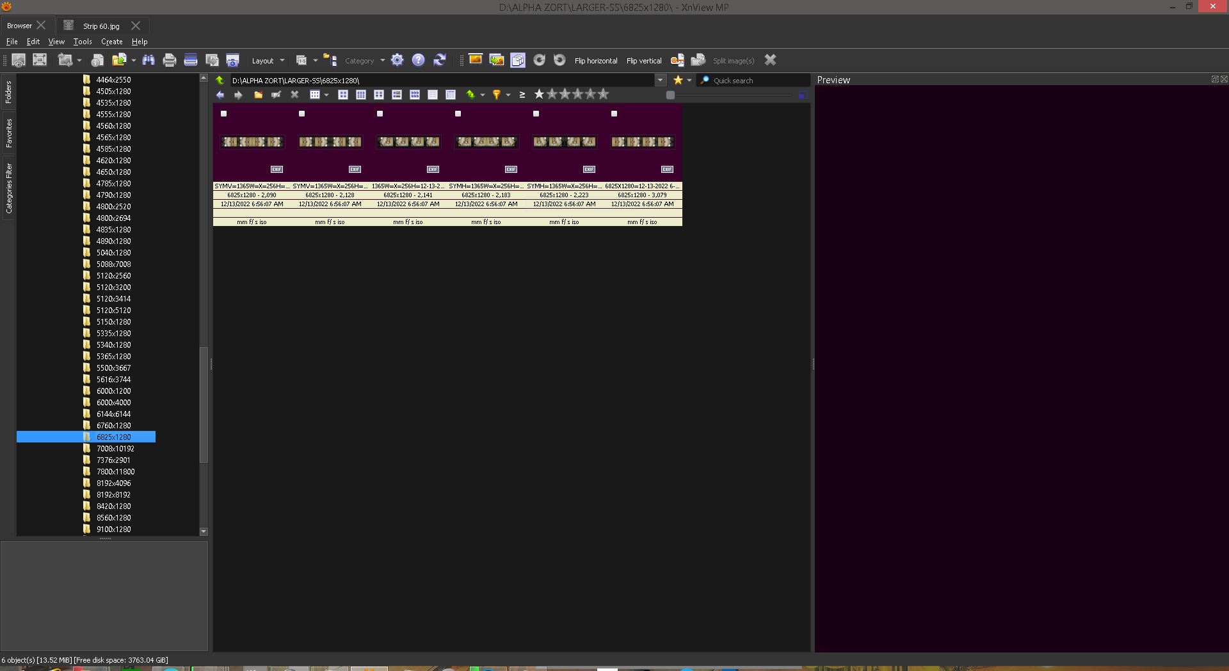Click the delete X icon in browser toolbar
Viewport: 1229px width, 671px height.
point(294,95)
